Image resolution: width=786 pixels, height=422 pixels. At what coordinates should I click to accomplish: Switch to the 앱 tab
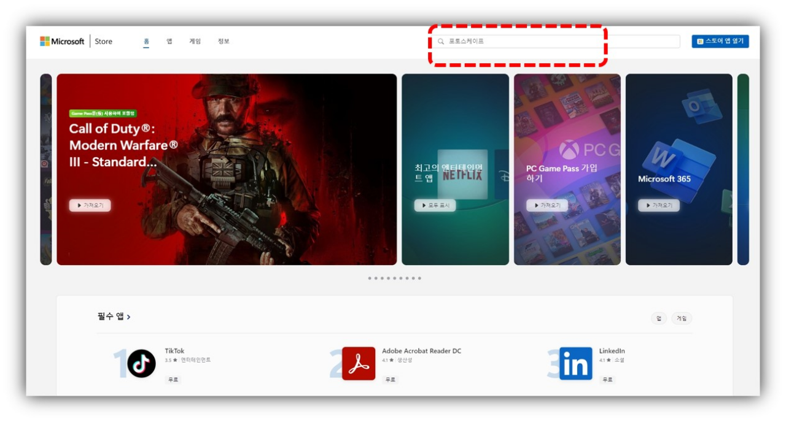click(x=169, y=41)
